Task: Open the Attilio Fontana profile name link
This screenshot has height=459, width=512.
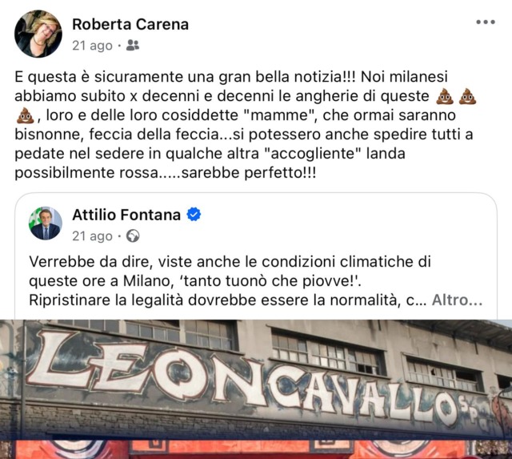Action: click(126, 215)
